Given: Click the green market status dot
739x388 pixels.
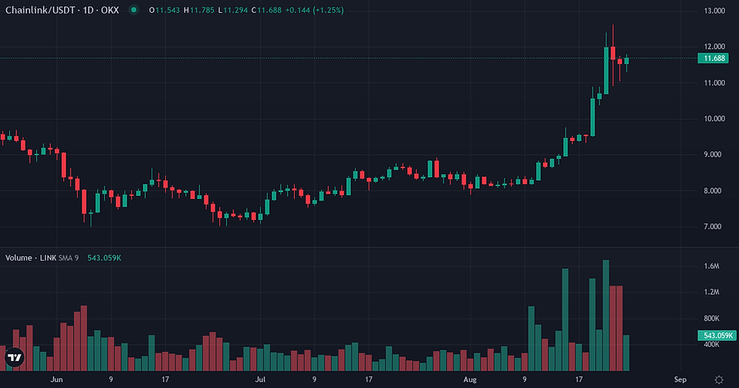Looking at the screenshot, I should 134,10.
